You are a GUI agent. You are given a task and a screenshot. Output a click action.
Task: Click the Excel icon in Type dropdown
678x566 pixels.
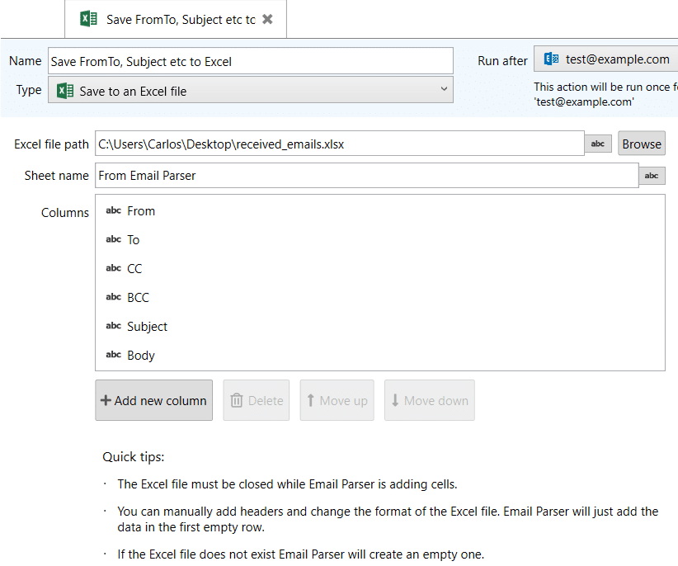pyautogui.click(x=65, y=91)
